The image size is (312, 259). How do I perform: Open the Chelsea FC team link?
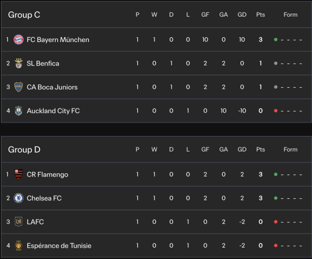tap(44, 198)
